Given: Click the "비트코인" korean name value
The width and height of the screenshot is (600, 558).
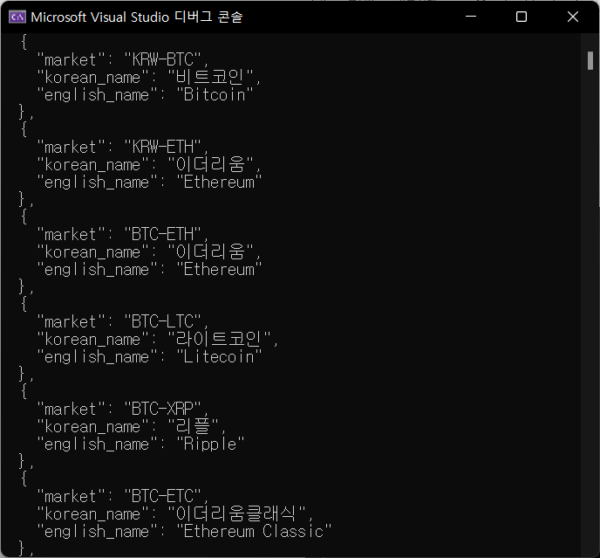Looking at the screenshot, I should click(x=210, y=77).
